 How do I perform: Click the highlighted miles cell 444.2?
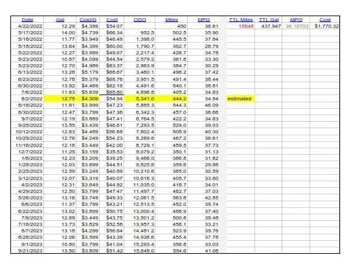coord(172,98)
